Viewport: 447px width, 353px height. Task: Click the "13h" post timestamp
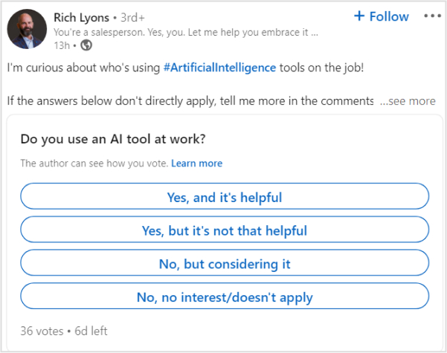[x=62, y=45]
